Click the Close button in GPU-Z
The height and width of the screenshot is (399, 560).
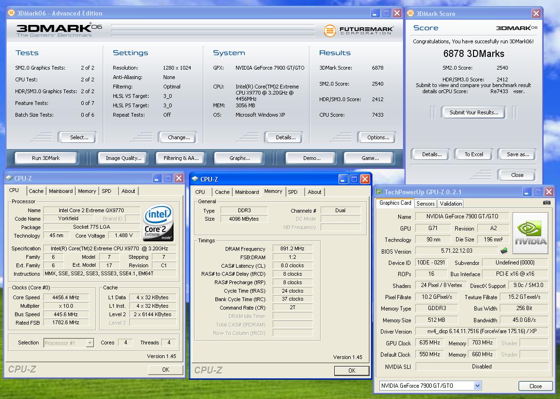[x=536, y=386]
